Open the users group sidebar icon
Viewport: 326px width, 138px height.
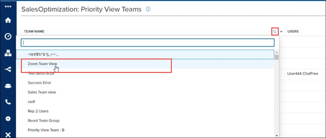8,86
